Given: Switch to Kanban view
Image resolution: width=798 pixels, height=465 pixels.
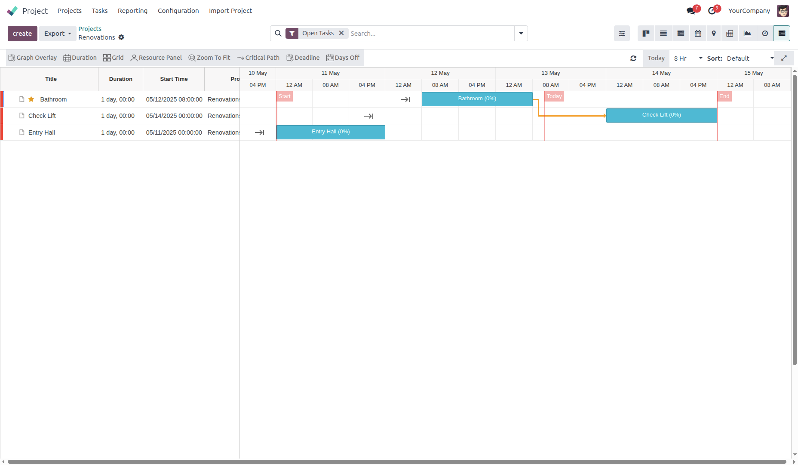Looking at the screenshot, I should pyautogui.click(x=646, y=34).
